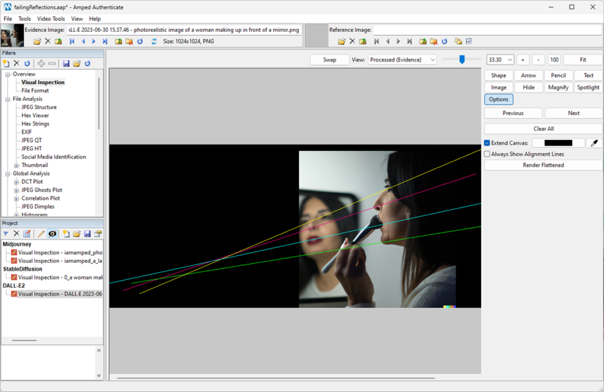Remove the evidence image with X icon

(48, 41)
